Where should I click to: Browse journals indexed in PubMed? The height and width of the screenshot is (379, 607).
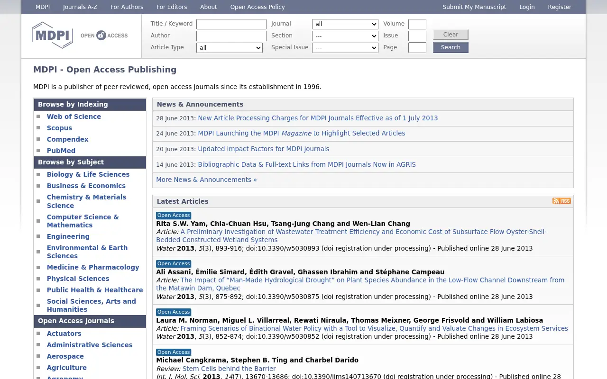click(x=61, y=151)
